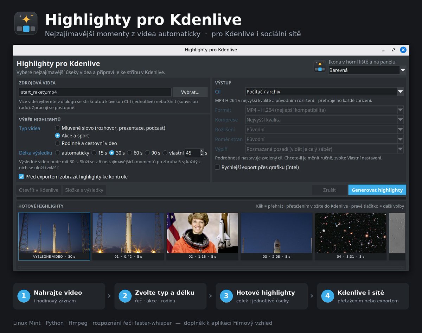Maximize the Highlighty pro Kdenlive window
Screen dimensions: 422x333
pos(393,50)
